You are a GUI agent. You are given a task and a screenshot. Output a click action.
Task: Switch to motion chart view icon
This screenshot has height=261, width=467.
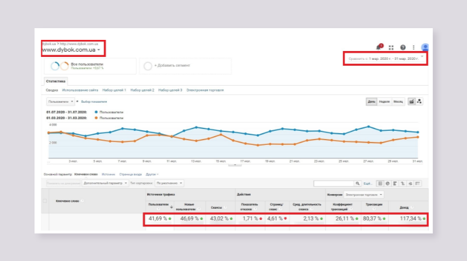(420, 101)
